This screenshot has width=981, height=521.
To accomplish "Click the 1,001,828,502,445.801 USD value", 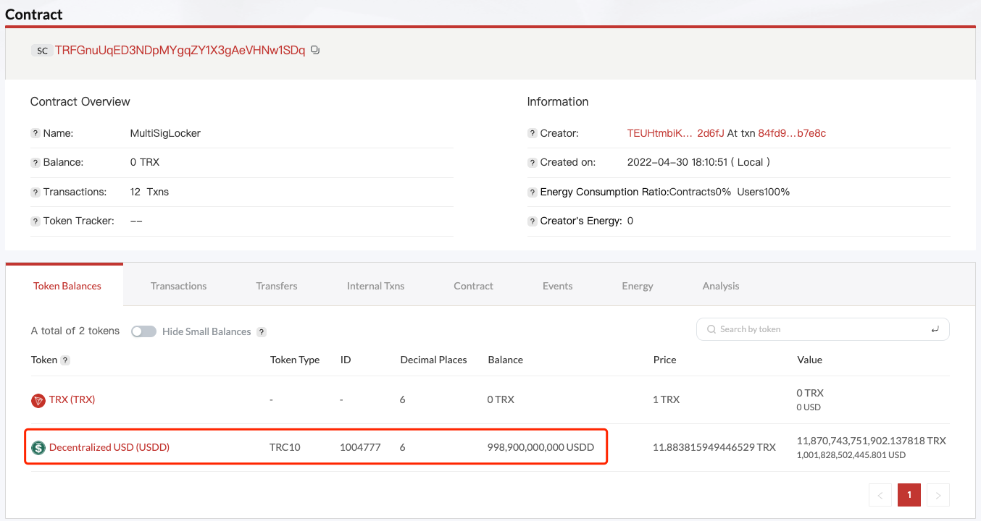I will click(851, 455).
